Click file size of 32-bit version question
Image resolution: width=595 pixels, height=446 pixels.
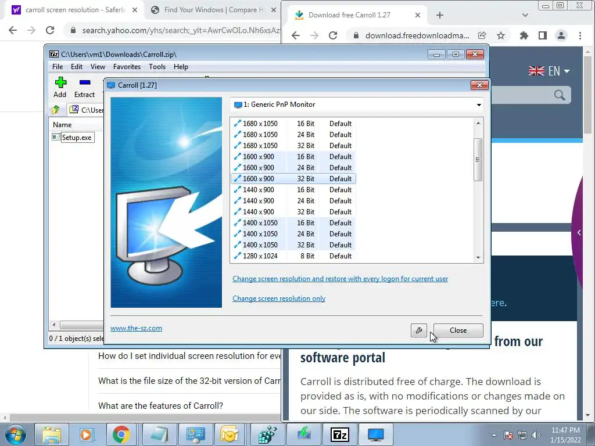[x=189, y=381]
